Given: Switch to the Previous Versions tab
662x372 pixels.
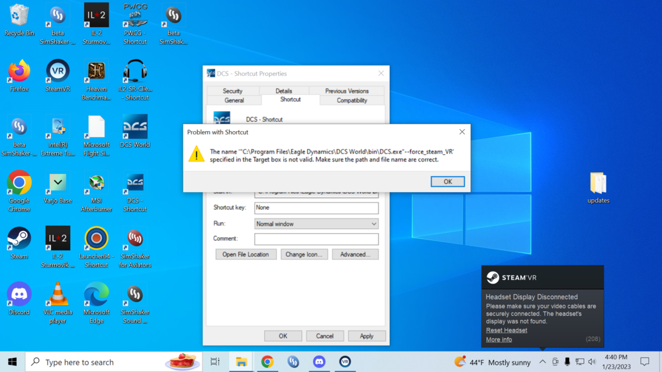Looking at the screenshot, I should coord(347,91).
